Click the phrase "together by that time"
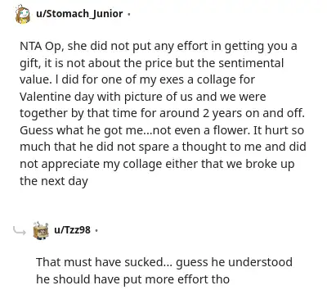 (78, 114)
